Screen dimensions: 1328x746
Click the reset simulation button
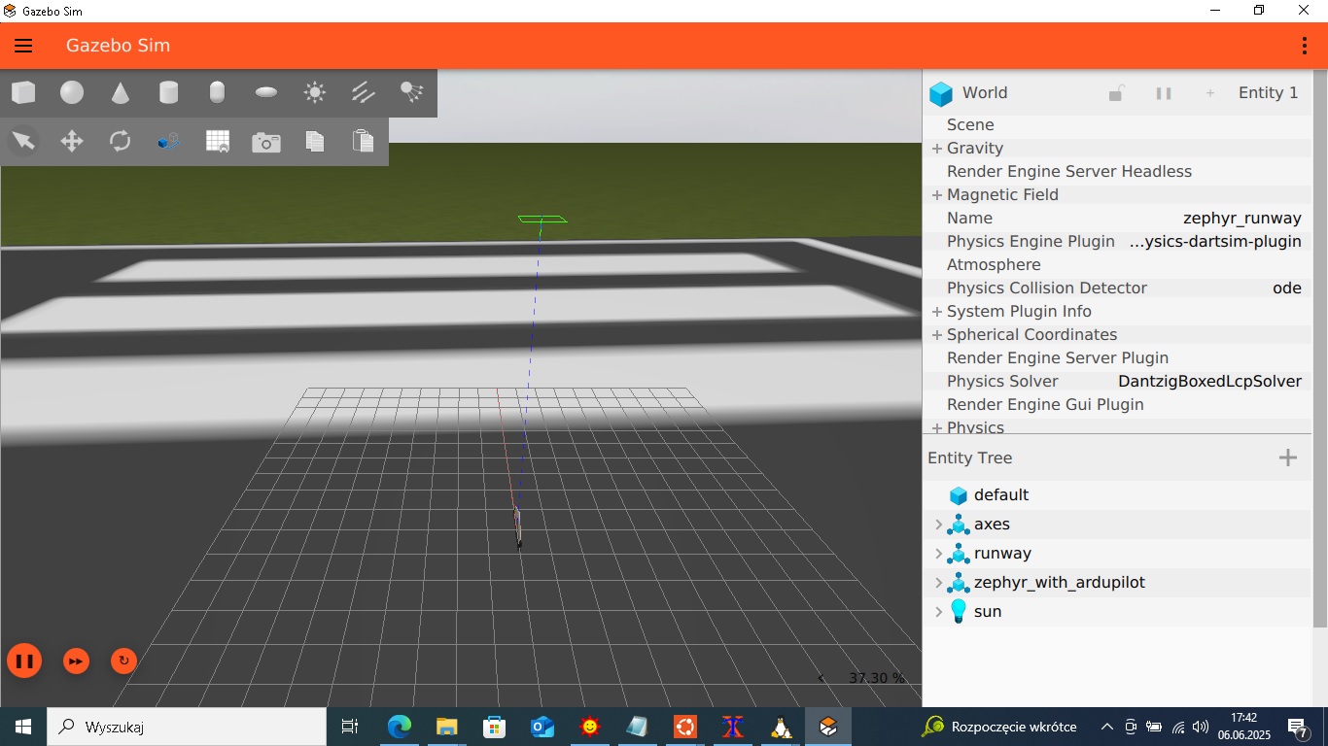[x=123, y=661]
